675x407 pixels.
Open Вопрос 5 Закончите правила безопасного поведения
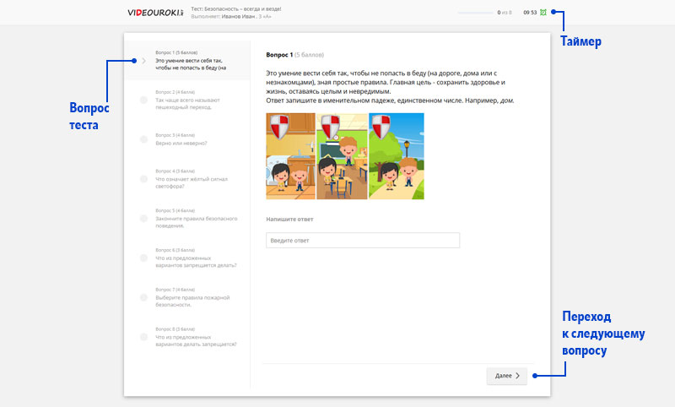186,219
